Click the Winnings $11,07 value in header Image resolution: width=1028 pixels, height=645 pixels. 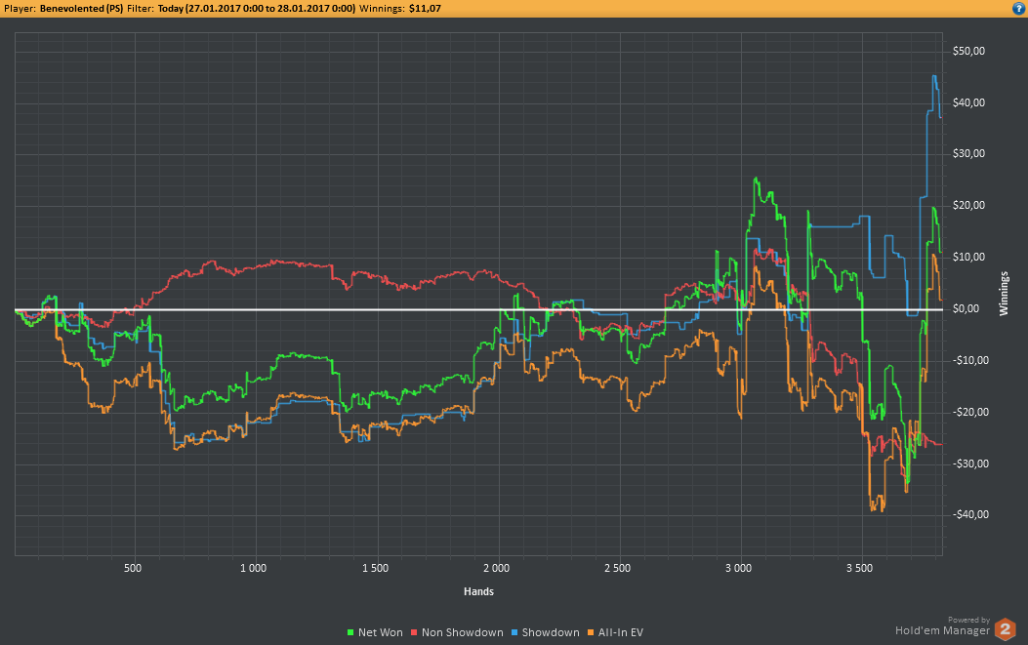pyautogui.click(x=400, y=9)
